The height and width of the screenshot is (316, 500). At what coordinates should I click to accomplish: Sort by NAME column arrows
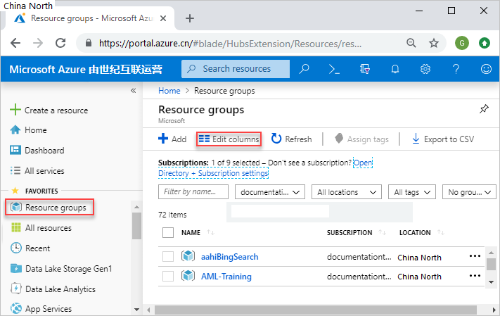tap(211, 232)
